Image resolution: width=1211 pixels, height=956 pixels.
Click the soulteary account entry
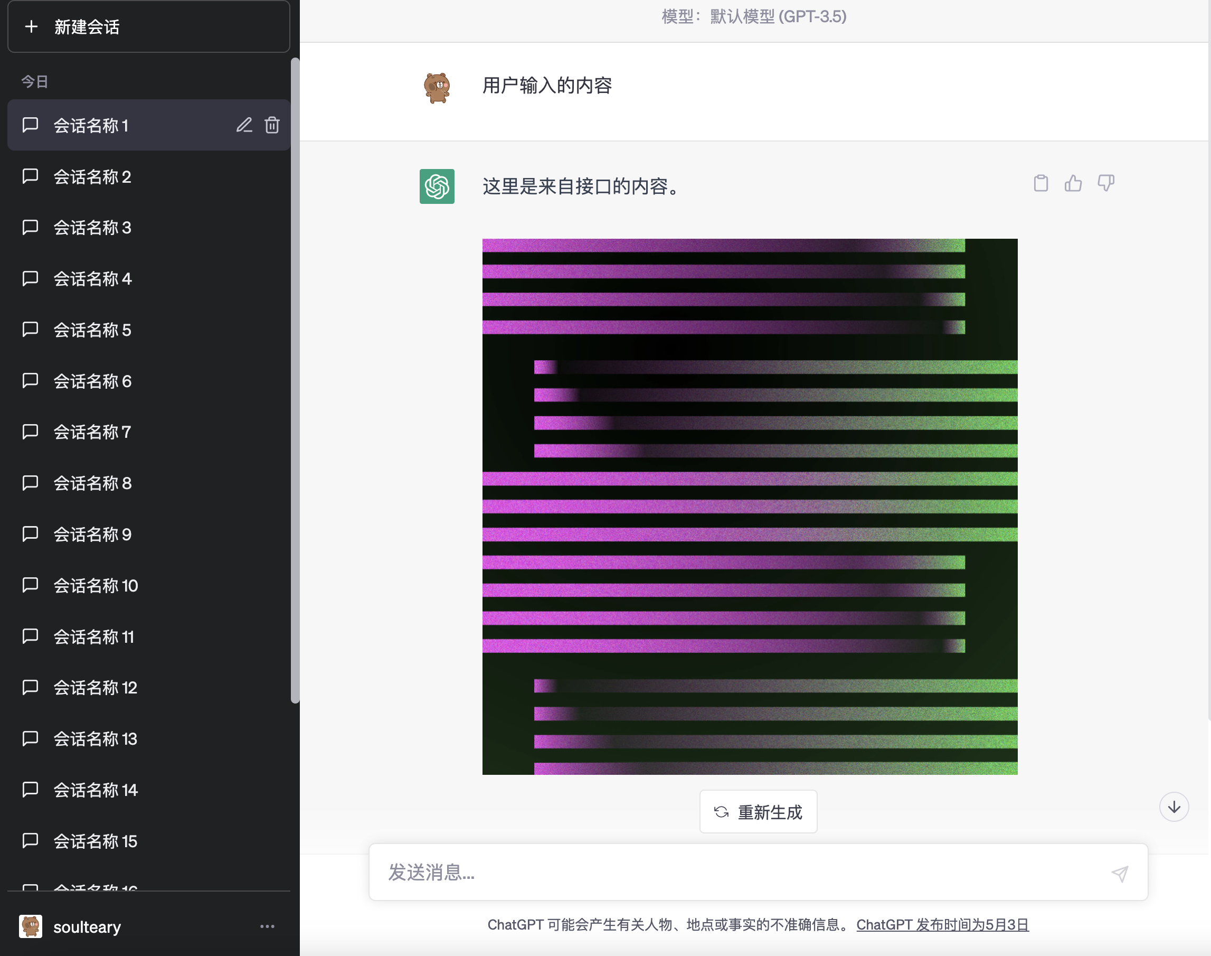(x=87, y=927)
